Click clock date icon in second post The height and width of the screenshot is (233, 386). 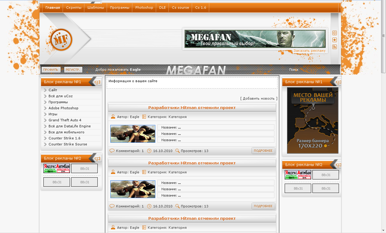tap(149, 206)
